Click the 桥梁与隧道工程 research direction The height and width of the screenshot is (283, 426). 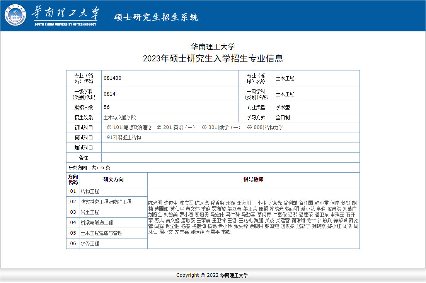pyautogui.click(x=97, y=223)
